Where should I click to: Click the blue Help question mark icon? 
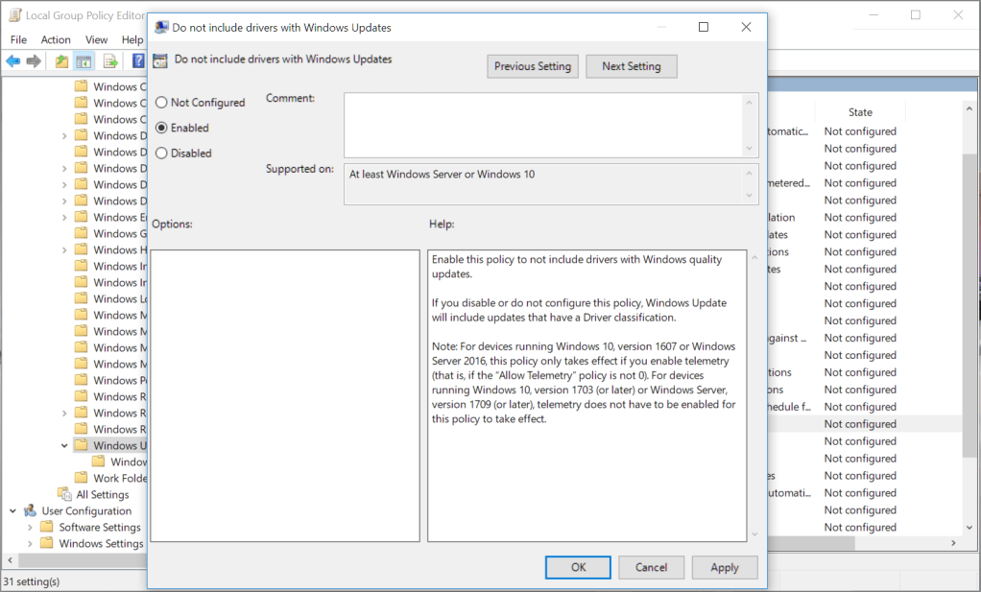[x=138, y=61]
